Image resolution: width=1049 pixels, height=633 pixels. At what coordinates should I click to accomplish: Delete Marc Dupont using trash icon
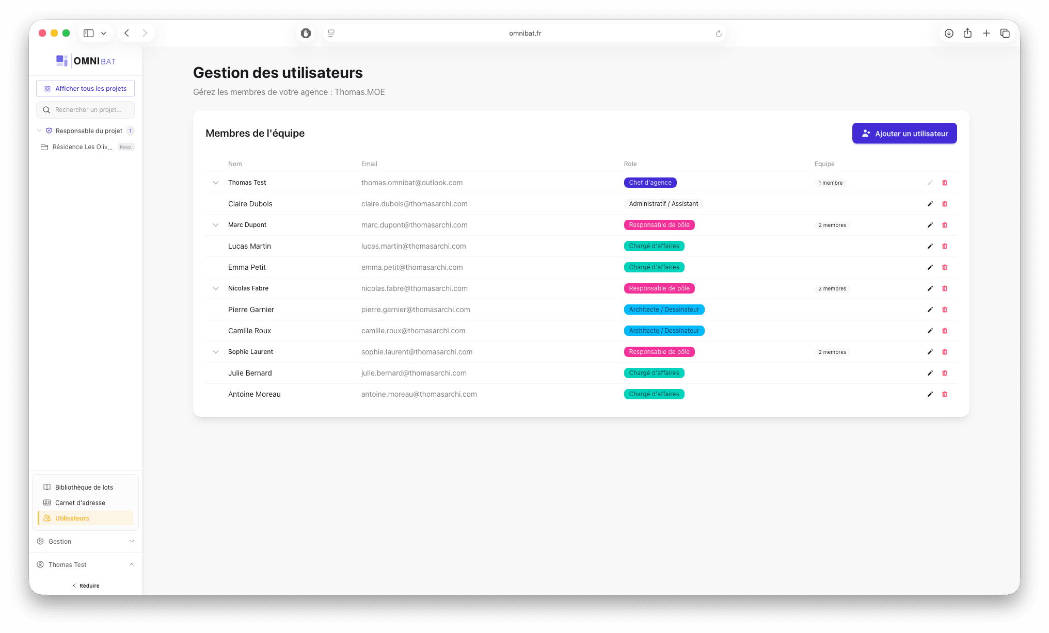945,225
